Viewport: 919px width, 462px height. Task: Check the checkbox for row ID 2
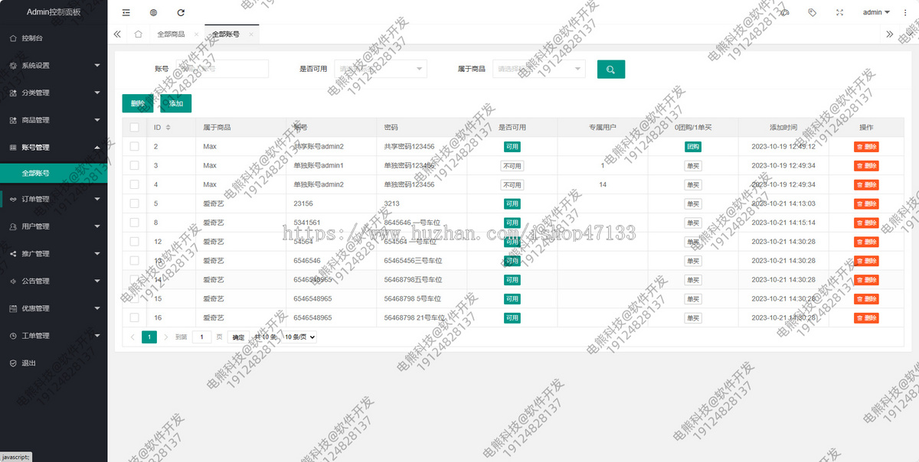134,146
